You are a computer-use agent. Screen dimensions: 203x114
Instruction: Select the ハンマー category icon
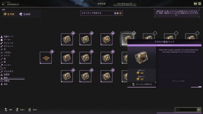(2, 65)
